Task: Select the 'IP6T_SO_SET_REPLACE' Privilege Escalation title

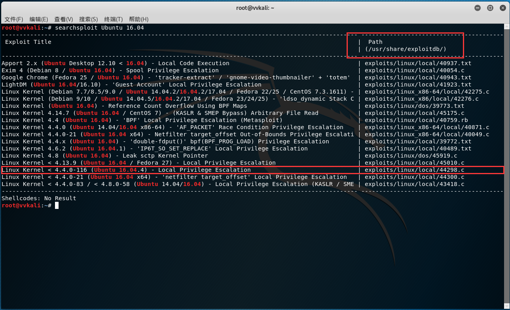Action: 155,148
